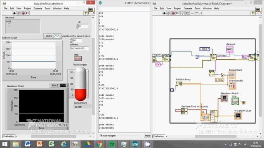Select the Waveform Chart terminal in diagram

point(238,116)
